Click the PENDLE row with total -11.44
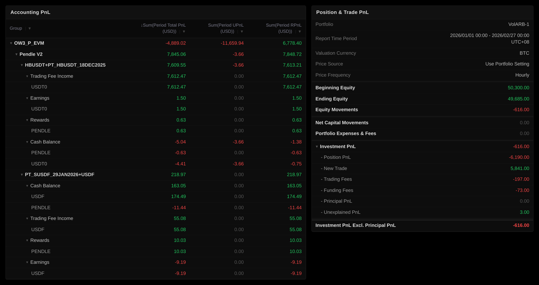The height and width of the screenshot is (285, 539). coord(155,208)
